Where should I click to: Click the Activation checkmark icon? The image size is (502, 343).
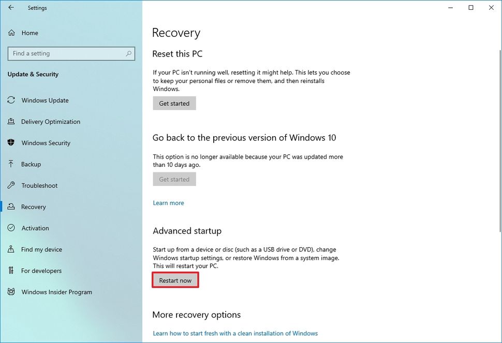(x=11, y=228)
